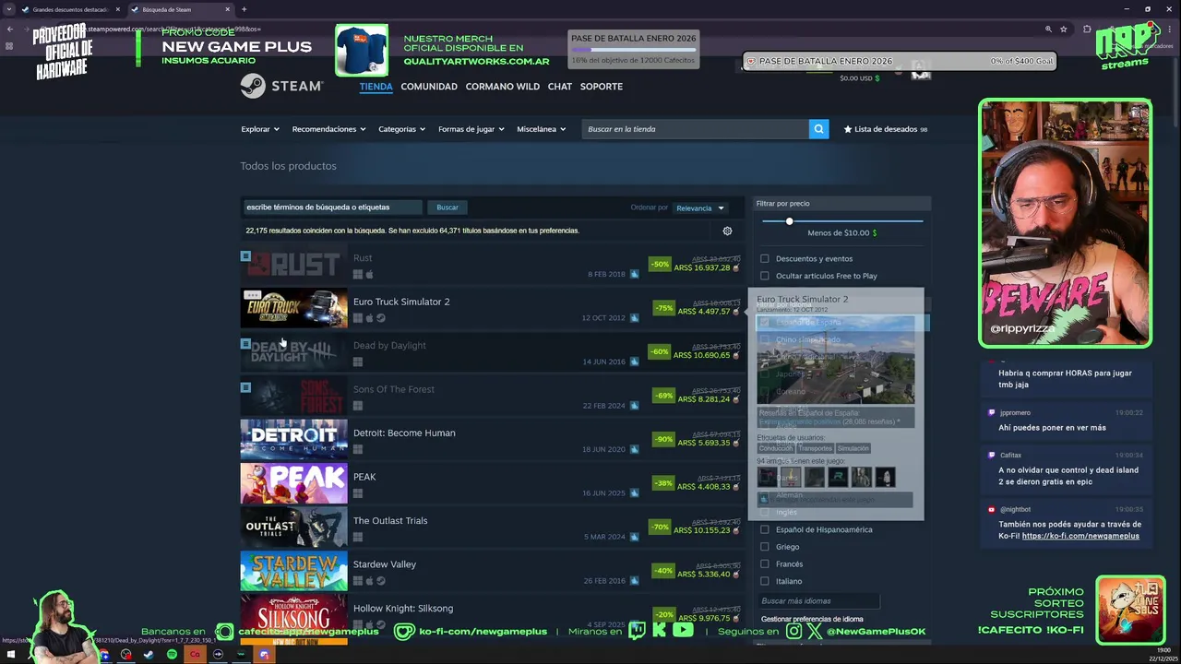The height and width of the screenshot is (664, 1181).
Task: Click wishlist star icon beside Lista de deseados
Action: pos(848,129)
